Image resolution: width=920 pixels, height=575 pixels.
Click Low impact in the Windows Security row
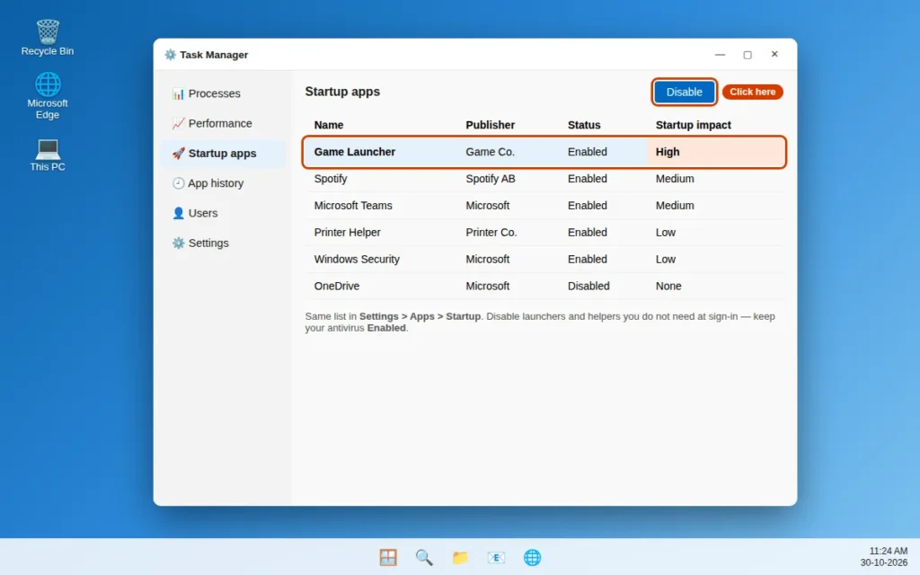point(666,260)
